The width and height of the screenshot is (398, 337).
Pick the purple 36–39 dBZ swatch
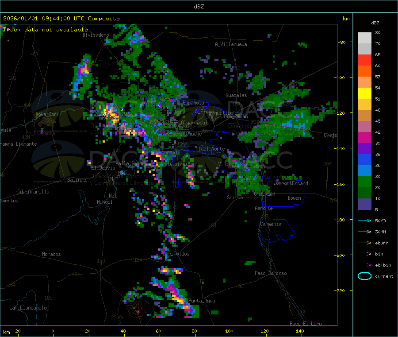pos(364,149)
